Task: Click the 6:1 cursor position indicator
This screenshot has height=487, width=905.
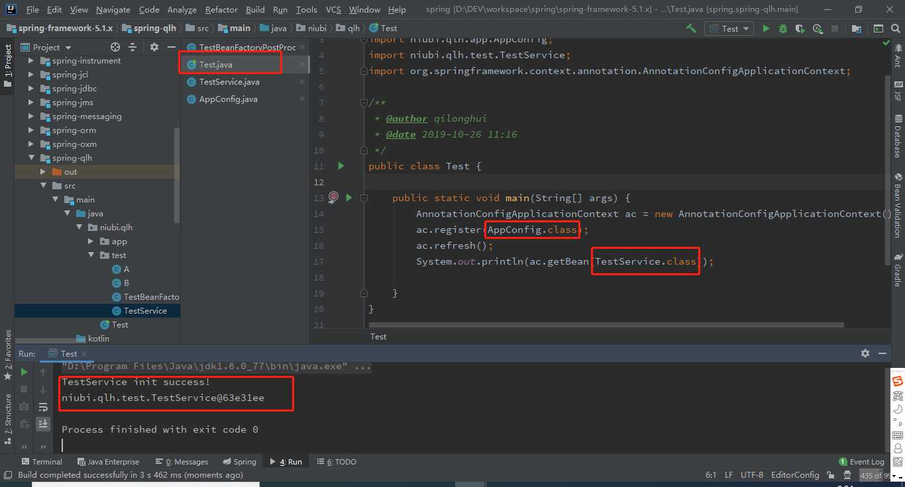Action: click(711, 475)
